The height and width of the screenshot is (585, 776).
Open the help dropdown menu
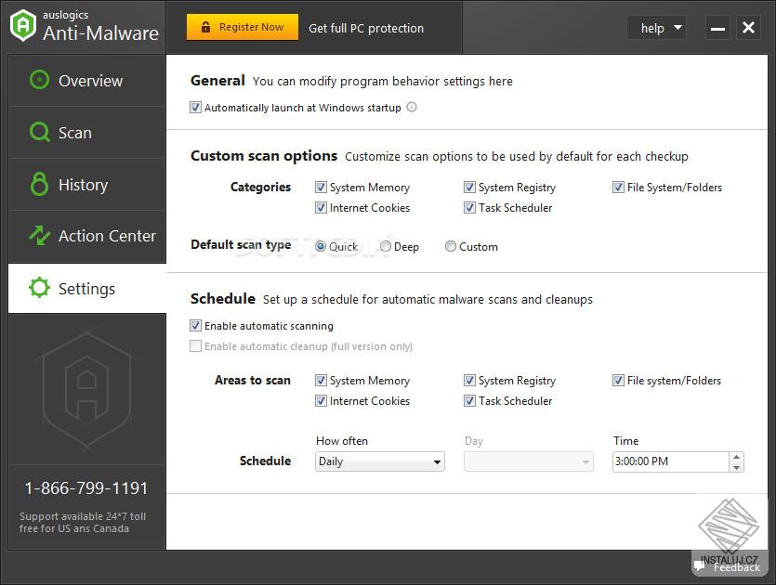pos(657,28)
